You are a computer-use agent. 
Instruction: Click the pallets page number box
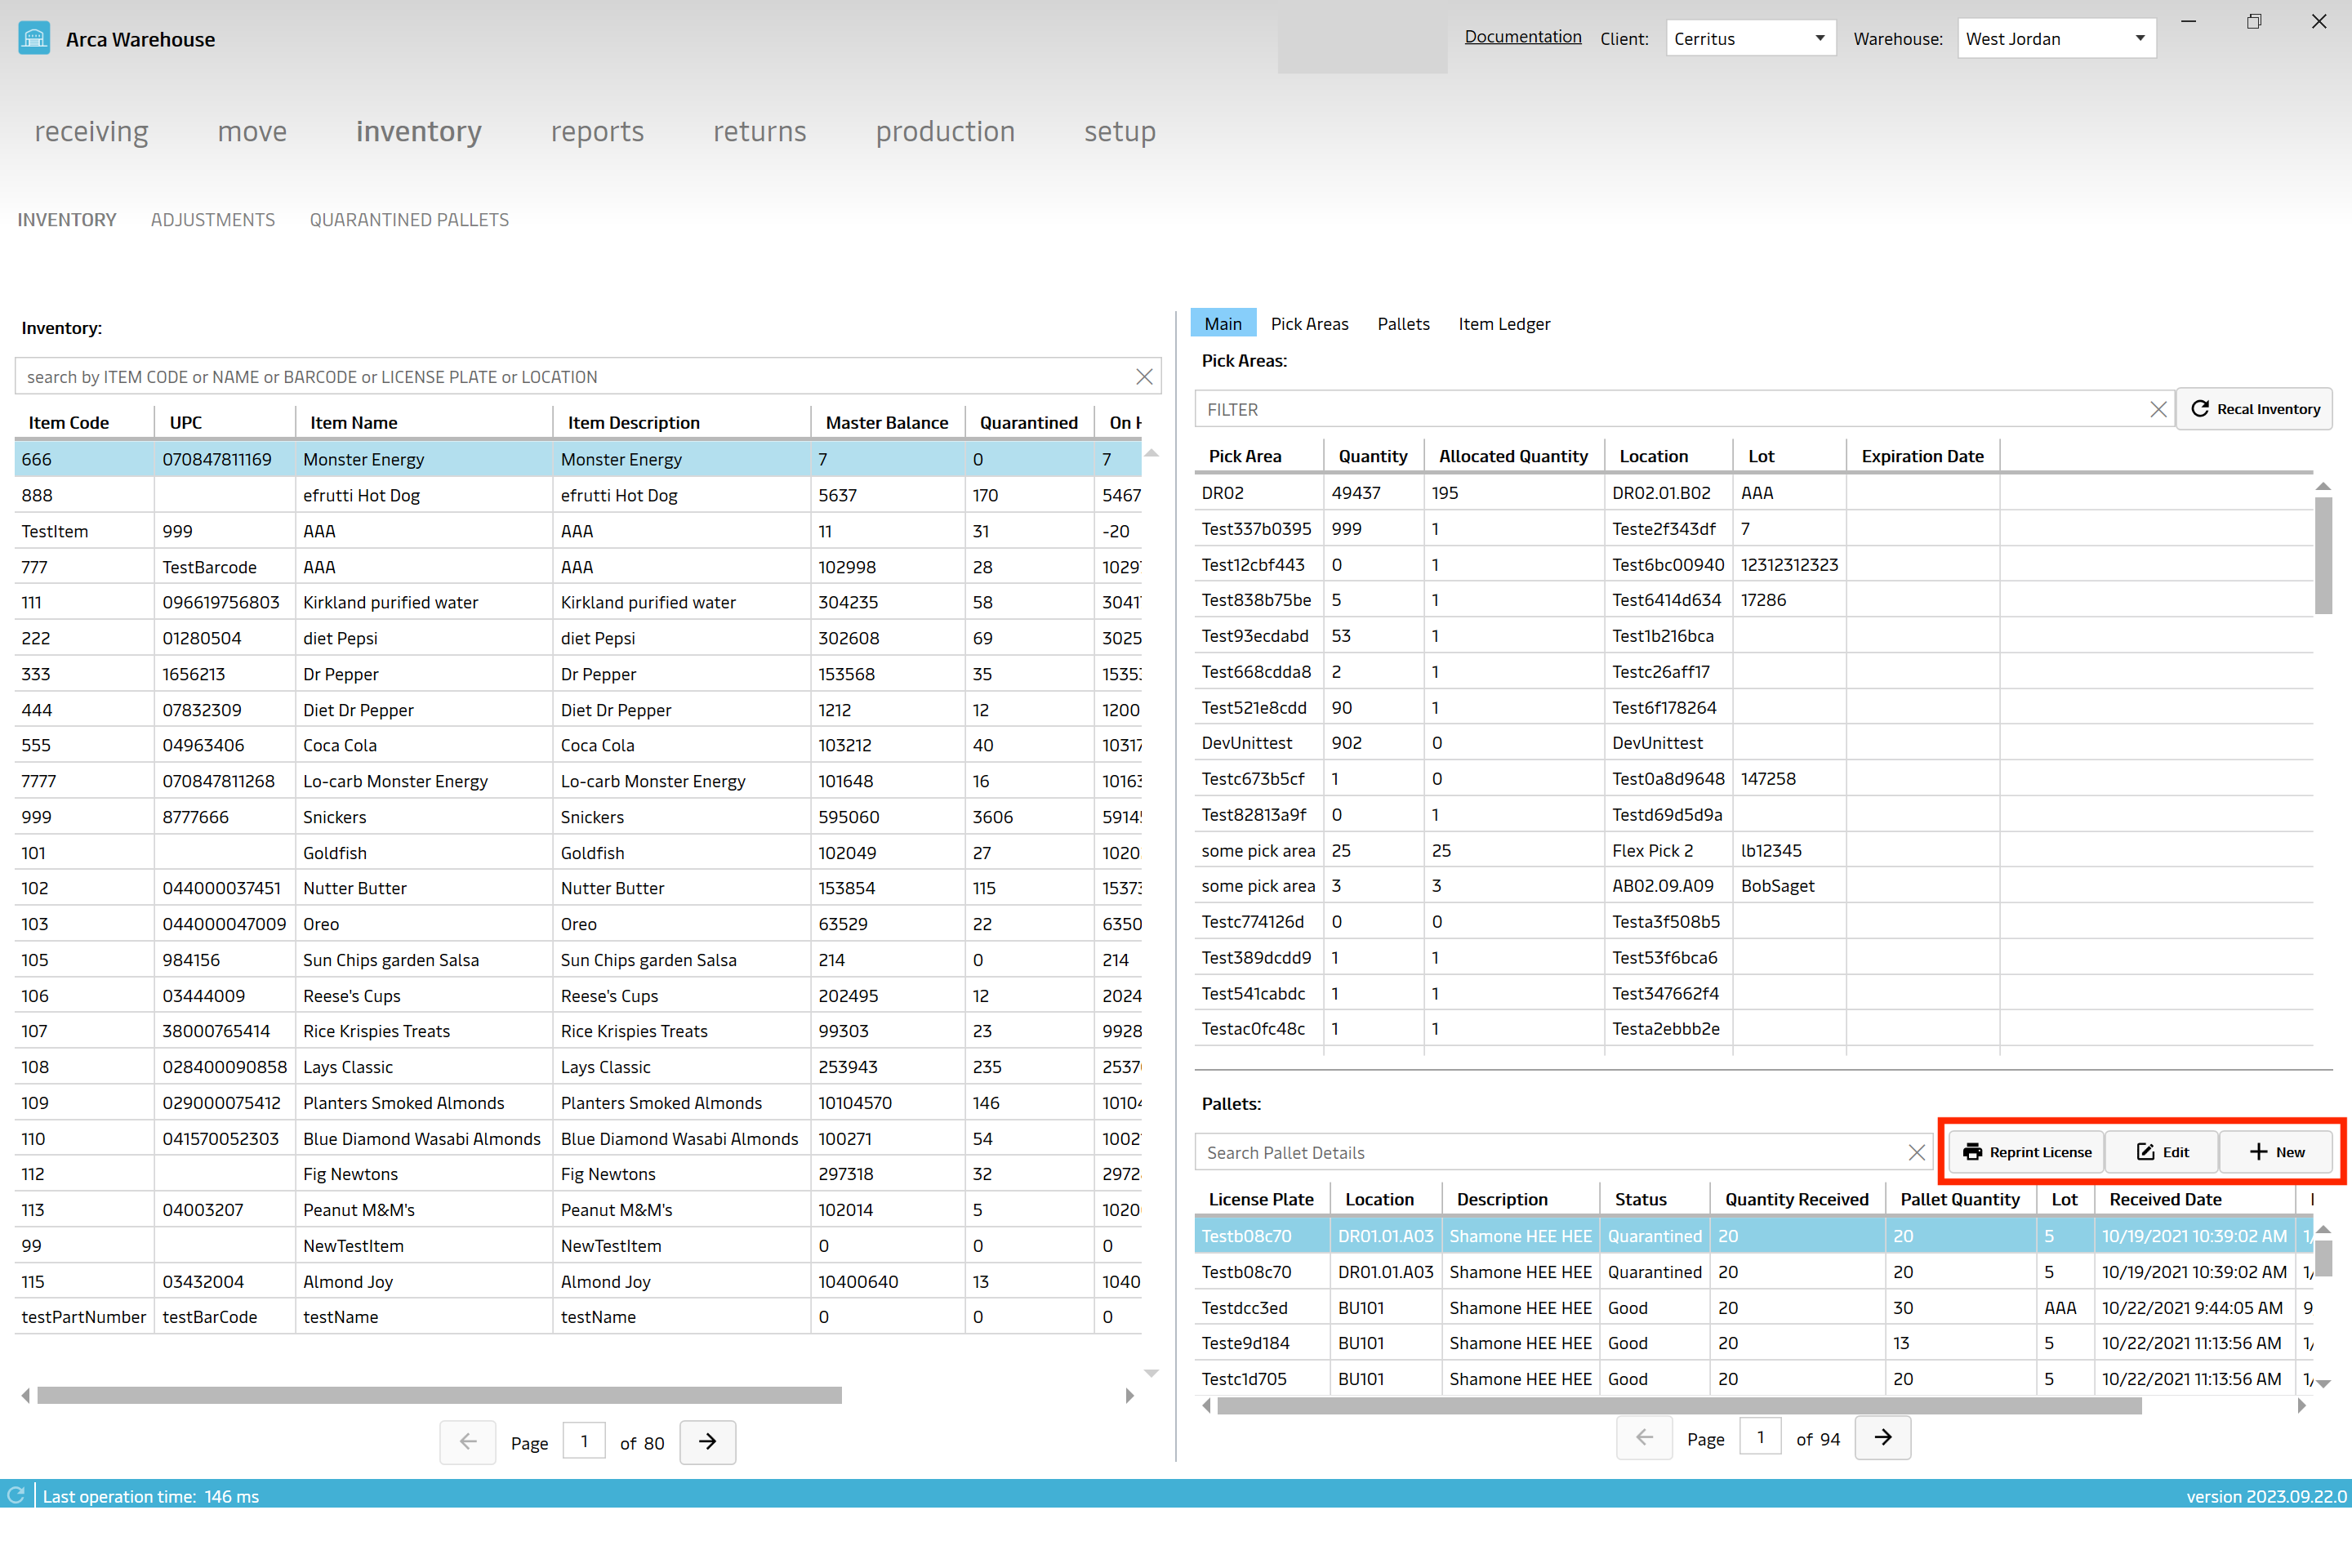tap(1760, 1437)
